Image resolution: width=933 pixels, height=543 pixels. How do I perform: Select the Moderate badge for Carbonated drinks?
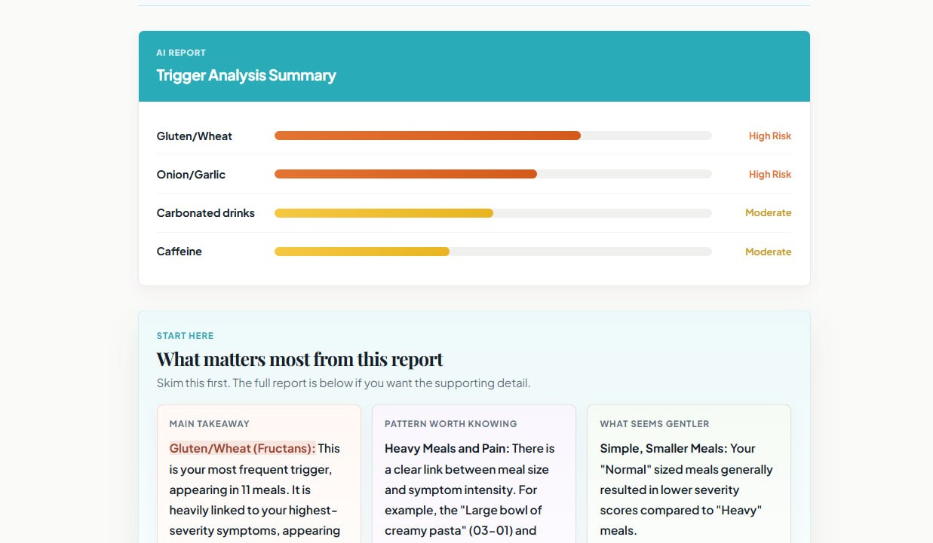768,213
